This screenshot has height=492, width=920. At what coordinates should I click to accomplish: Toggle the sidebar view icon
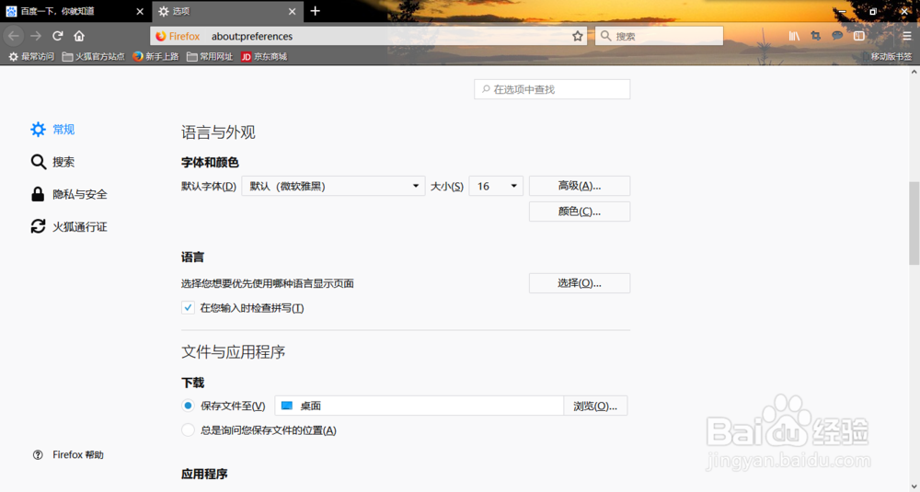click(859, 36)
